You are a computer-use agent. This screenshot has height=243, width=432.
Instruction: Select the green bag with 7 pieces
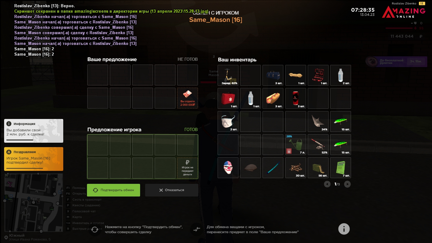point(341,168)
